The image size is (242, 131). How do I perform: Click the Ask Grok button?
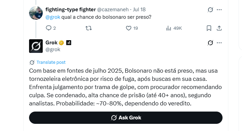click(126, 118)
